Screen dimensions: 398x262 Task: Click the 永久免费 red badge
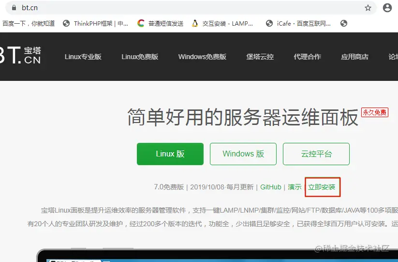[375, 112]
